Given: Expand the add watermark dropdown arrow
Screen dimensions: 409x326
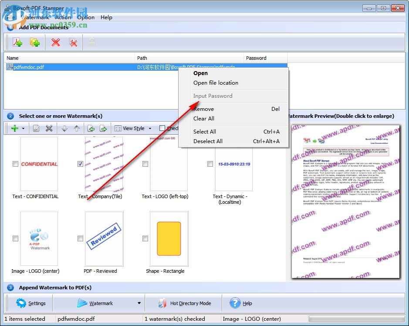Looking at the screenshot, I should click(23, 128).
